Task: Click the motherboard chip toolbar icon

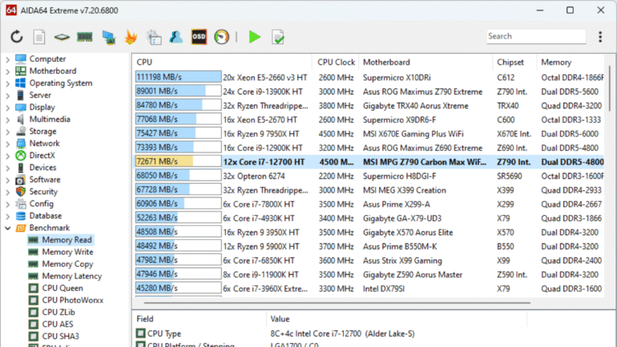Action: tap(62, 38)
